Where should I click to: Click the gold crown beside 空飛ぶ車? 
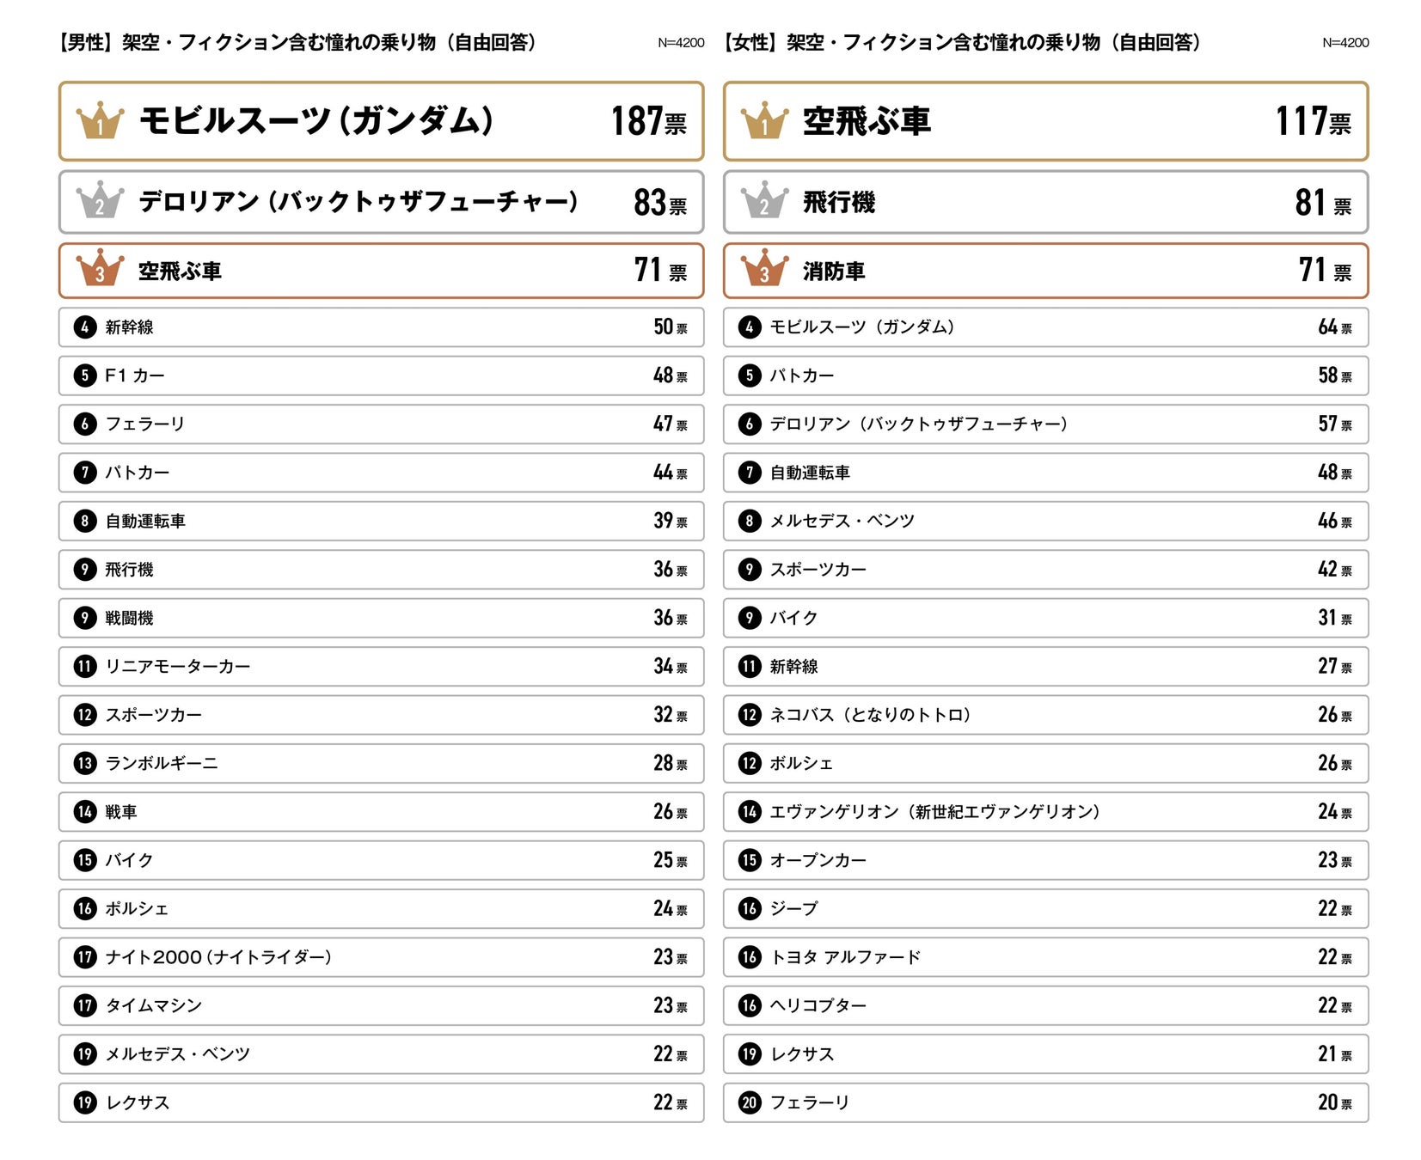764,121
